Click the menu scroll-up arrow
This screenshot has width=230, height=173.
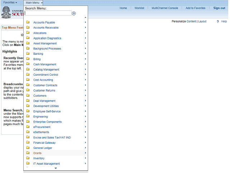tap(86, 18)
